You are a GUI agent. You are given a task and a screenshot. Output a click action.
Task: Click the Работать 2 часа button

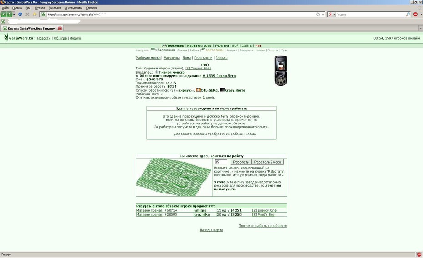point(267,162)
